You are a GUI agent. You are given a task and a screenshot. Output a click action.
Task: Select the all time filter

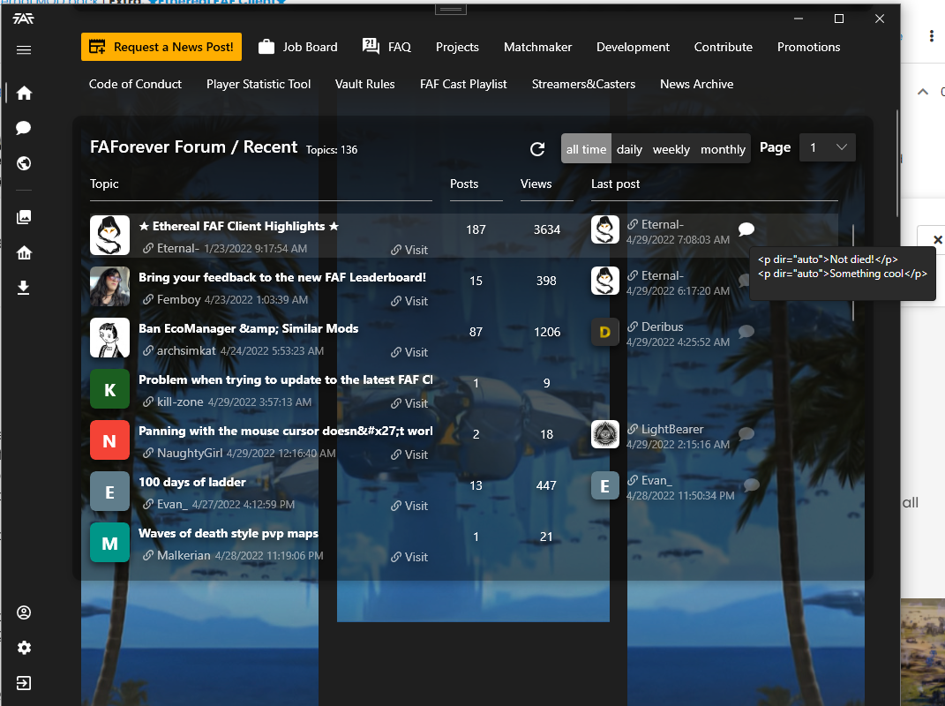pyautogui.click(x=586, y=149)
